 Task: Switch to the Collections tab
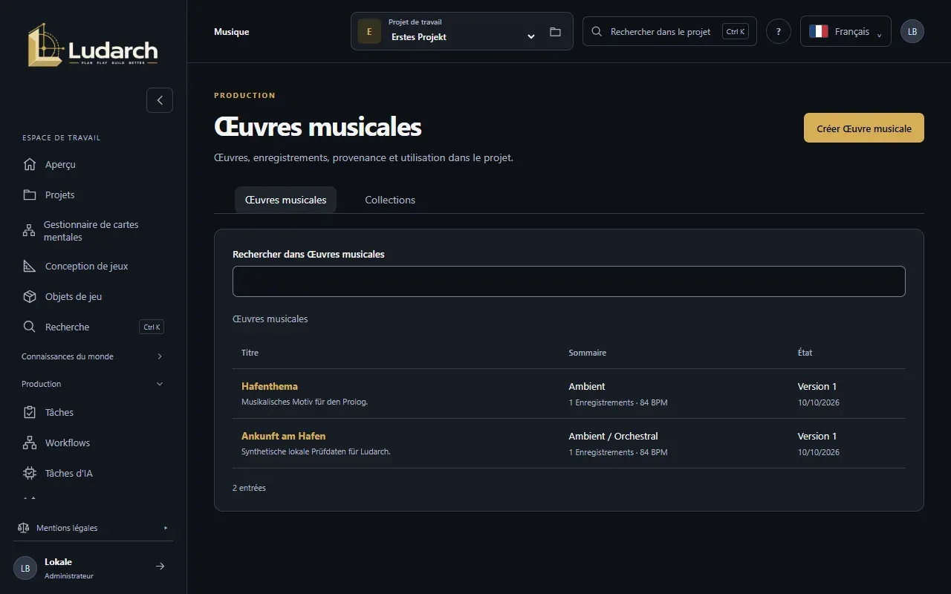pyautogui.click(x=390, y=200)
